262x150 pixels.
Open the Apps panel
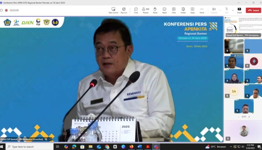tap(192, 10)
